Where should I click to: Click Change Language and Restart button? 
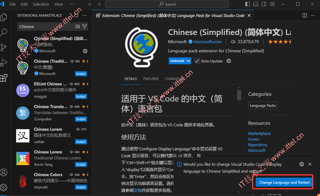click(x=284, y=182)
